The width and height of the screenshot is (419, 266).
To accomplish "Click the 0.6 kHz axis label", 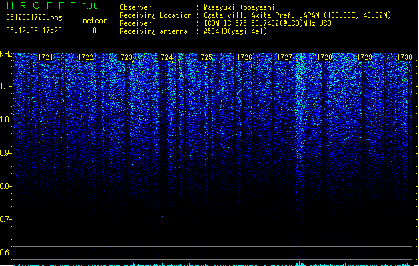I will (x=5, y=253).
